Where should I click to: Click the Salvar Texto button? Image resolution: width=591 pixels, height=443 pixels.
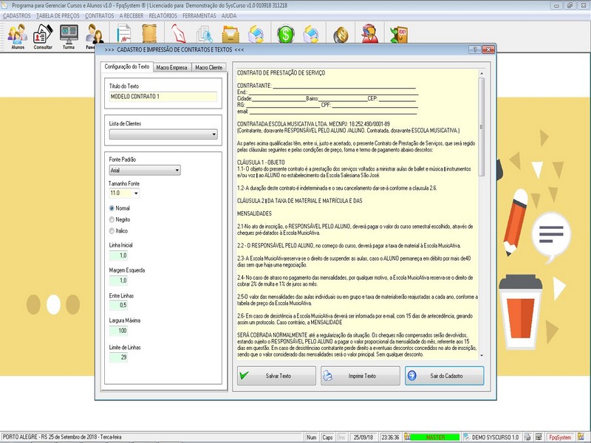(276, 376)
